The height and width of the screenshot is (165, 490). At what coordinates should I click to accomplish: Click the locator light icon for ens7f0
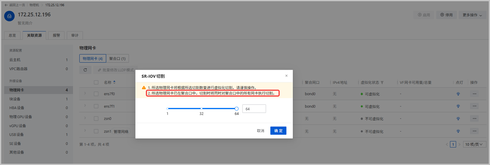[459, 94]
